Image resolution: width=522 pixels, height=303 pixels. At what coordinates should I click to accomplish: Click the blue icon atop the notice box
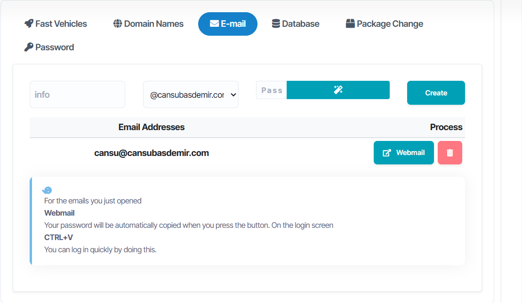click(47, 190)
